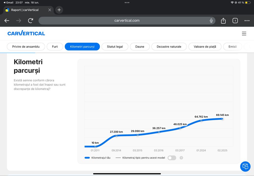Tap the battery 41 % indicator

tap(244, 3)
